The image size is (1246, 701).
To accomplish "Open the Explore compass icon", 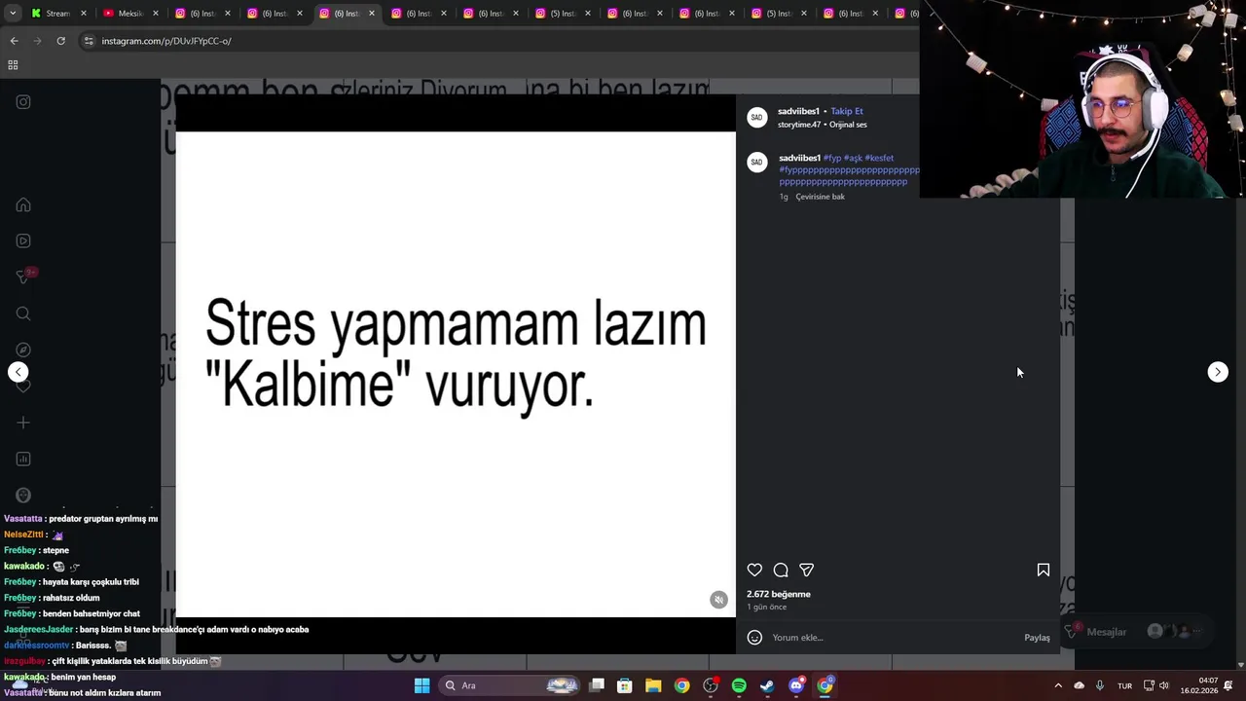I will coord(23,350).
